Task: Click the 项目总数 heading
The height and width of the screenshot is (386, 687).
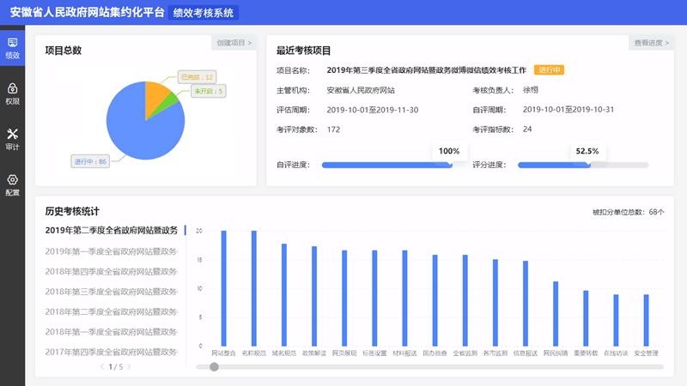Action: (64, 51)
